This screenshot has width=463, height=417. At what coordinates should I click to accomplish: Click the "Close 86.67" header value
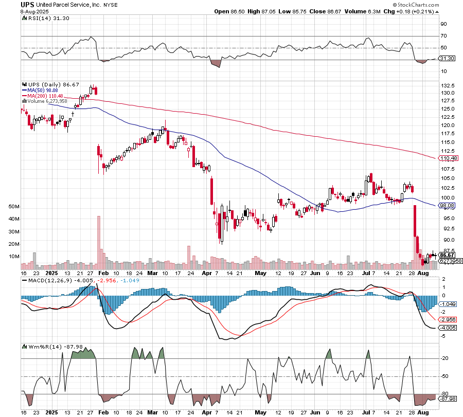pos(325,11)
